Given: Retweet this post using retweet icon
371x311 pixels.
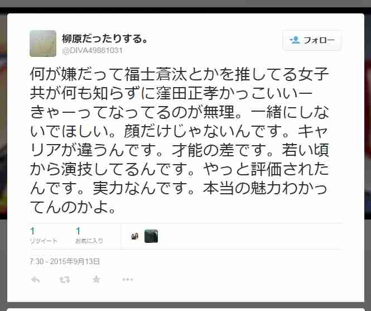Looking at the screenshot, I should point(65,280).
